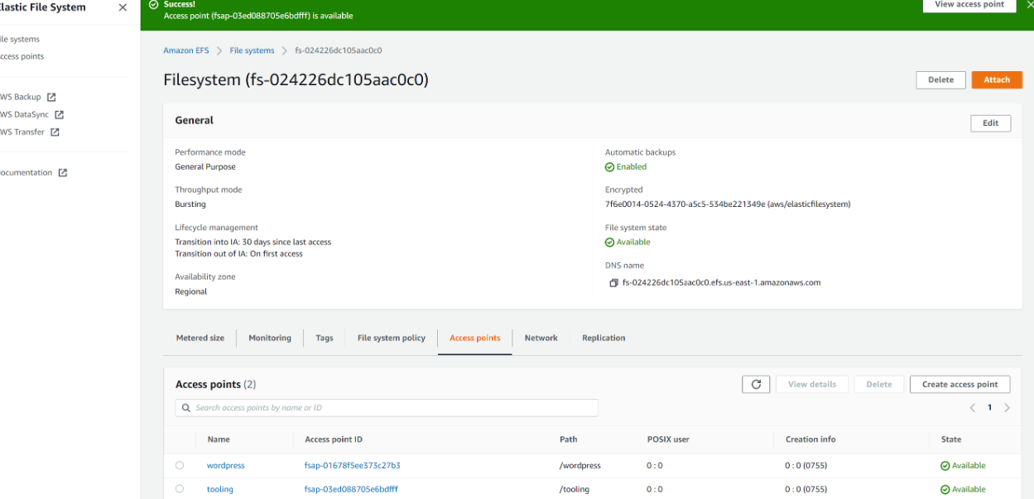Open AWS DataSync external link icon
This screenshot has width=1034, height=499.
pyautogui.click(x=60, y=115)
